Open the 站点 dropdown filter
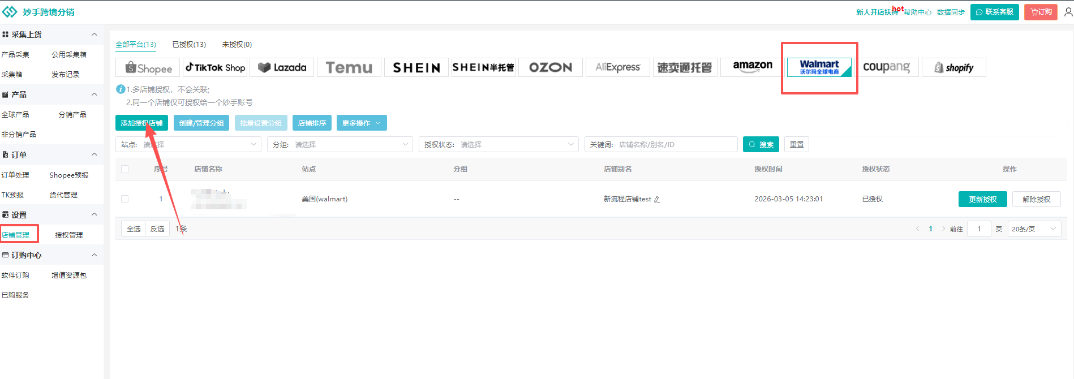Screen dimensions: 1074x379 tap(188, 145)
